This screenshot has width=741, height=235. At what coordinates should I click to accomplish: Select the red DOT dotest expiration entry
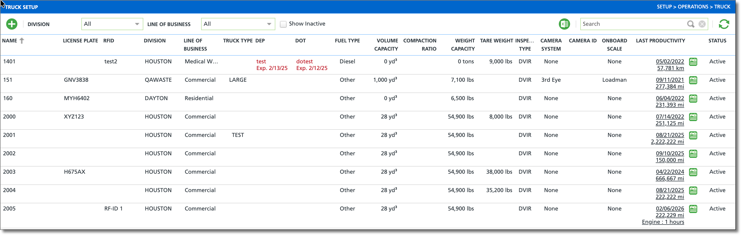[x=312, y=65]
